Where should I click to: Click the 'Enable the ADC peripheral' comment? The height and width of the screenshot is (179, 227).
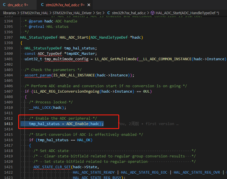(x=63, y=118)
